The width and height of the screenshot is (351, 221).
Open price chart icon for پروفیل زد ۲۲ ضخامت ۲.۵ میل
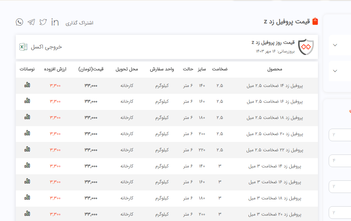[x=27, y=149]
